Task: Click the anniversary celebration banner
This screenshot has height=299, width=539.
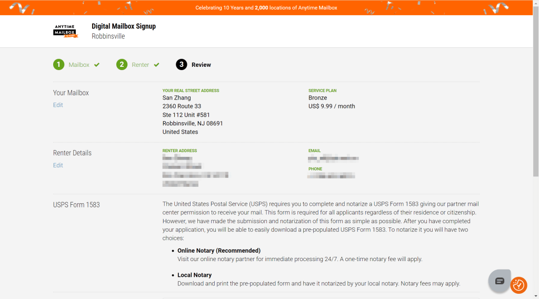Action: coord(266,7)
